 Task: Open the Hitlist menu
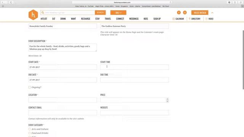(44, 19)
